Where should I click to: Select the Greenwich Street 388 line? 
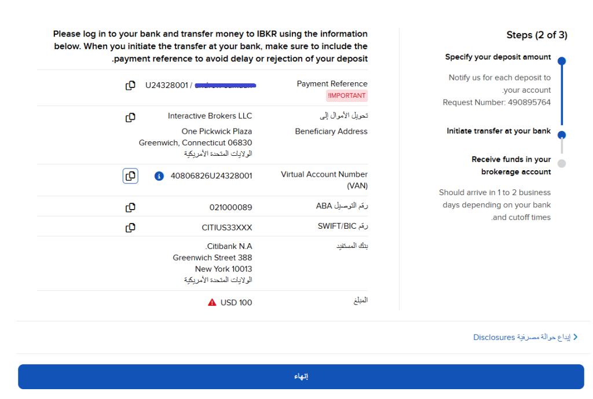click(213, 258)
